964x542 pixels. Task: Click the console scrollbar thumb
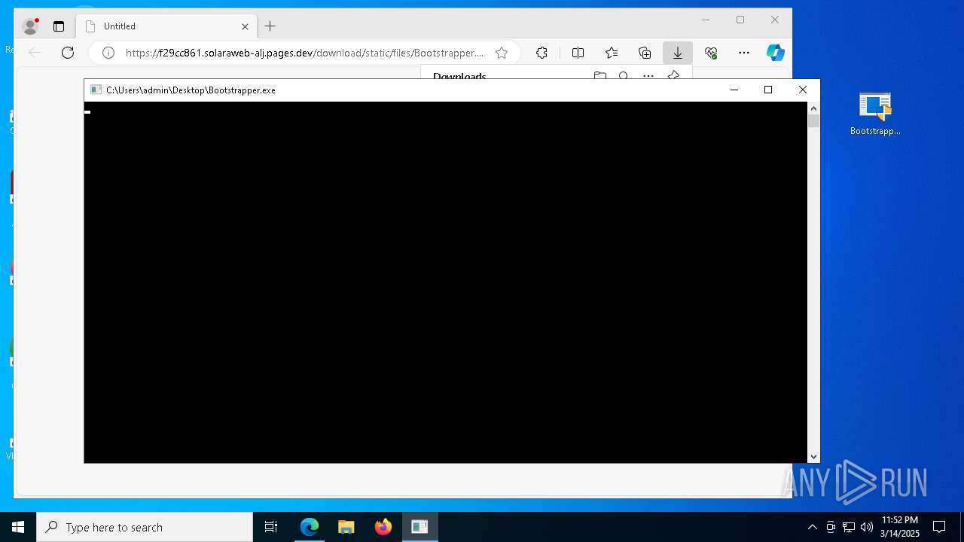813,121
